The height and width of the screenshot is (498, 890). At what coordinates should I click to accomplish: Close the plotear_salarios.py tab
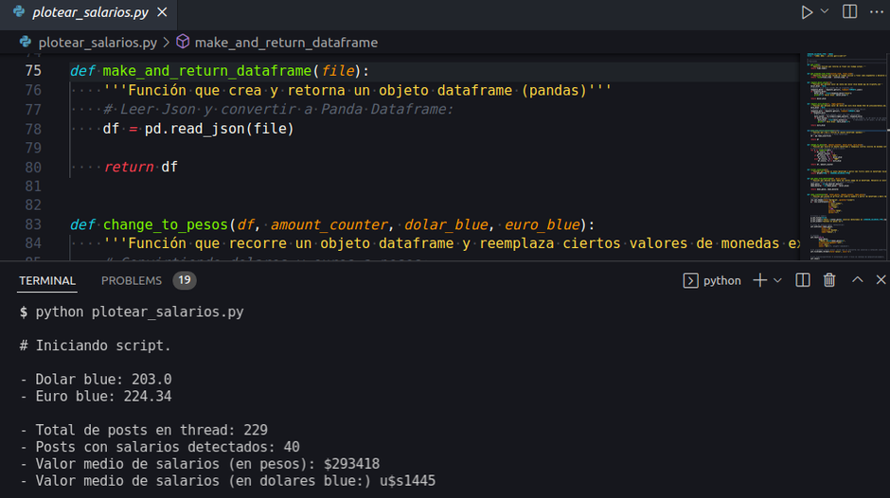[162, 12]
